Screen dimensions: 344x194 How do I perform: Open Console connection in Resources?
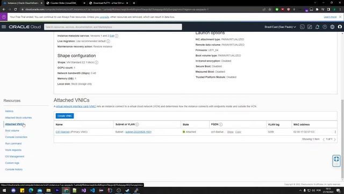pos(16,137)
